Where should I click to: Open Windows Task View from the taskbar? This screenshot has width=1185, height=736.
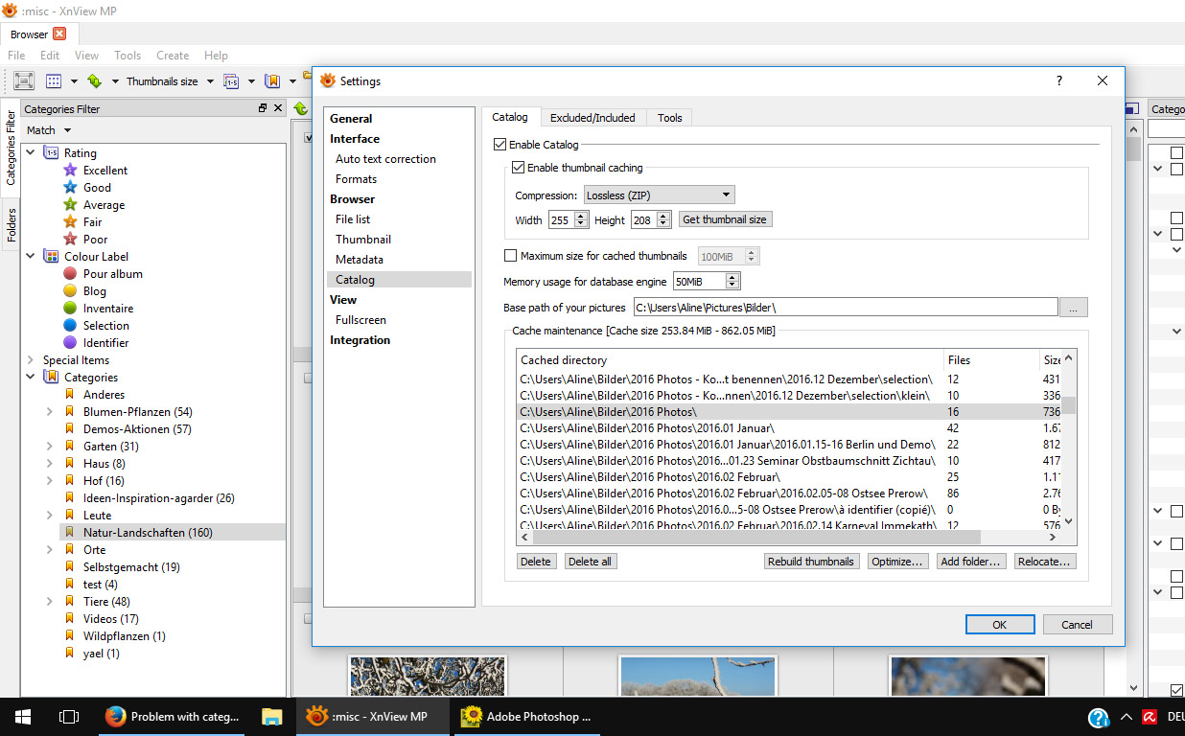pyautogui.click(x=68, y=716)
